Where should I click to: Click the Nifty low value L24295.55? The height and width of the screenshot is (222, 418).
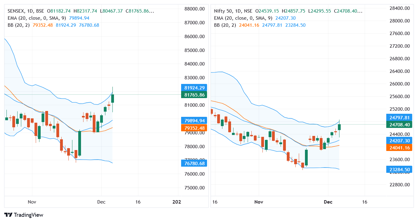(319, 11)
